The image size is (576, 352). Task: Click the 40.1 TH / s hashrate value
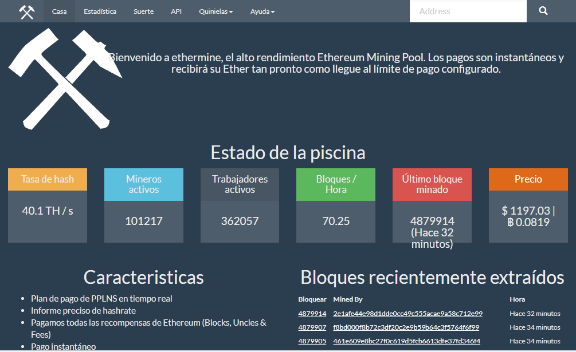pos(48,211)
